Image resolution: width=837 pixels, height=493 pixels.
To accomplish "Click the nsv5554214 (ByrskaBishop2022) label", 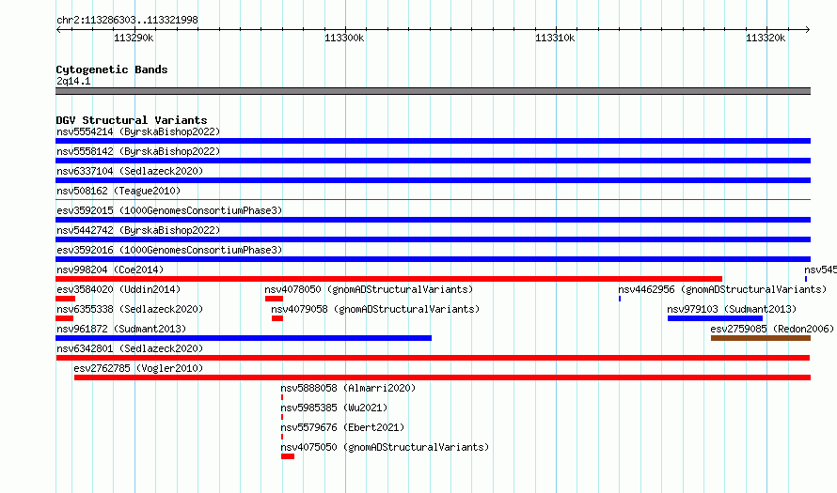I will (x=138, y=131).
